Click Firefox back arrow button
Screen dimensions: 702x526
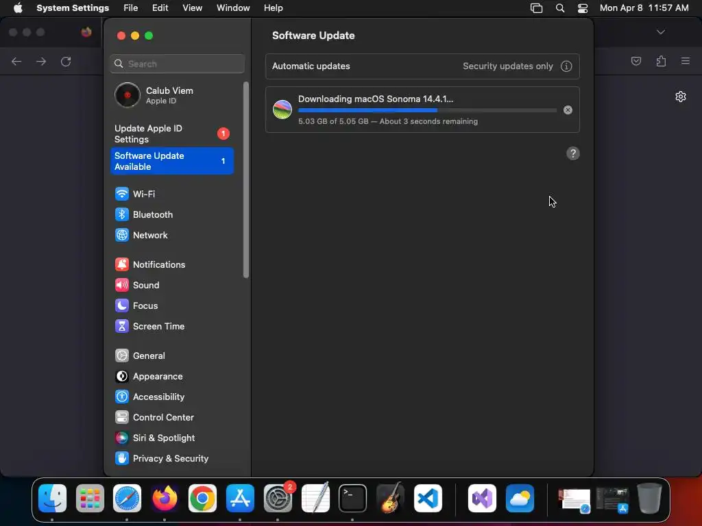coord(16,61)
